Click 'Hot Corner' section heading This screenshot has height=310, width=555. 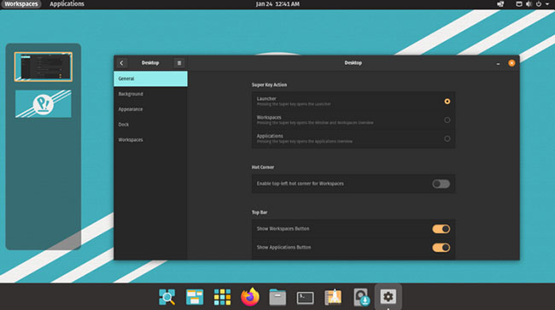(263, 167)
